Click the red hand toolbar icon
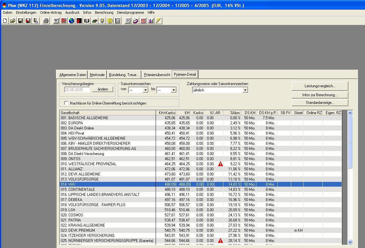 click(79, 21)
